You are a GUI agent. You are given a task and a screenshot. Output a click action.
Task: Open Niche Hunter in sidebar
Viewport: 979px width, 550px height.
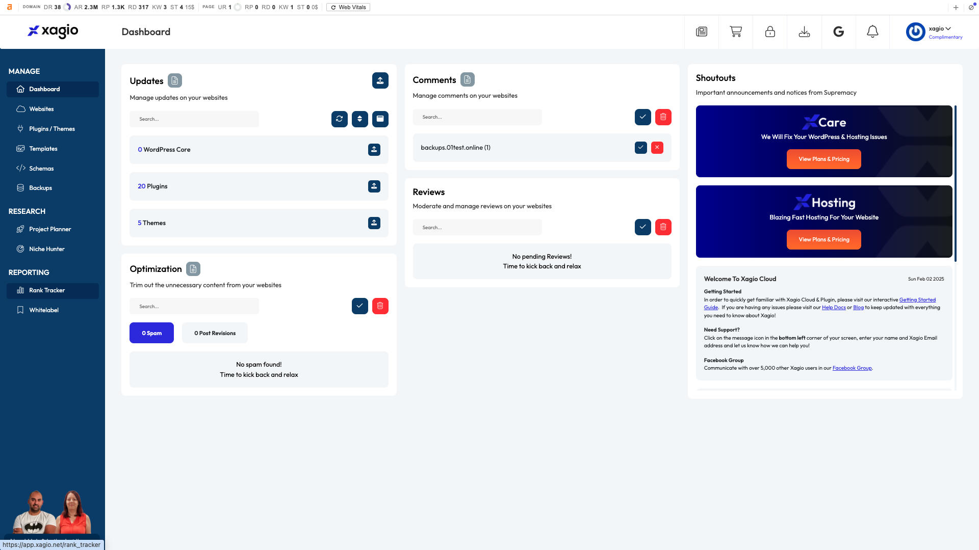click(x=53, y=249)
